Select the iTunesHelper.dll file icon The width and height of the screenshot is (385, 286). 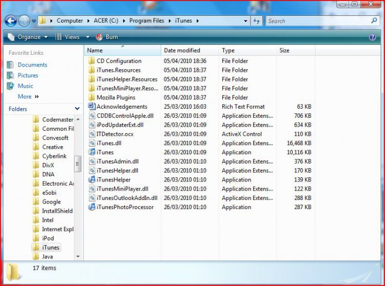coord(91,170)
